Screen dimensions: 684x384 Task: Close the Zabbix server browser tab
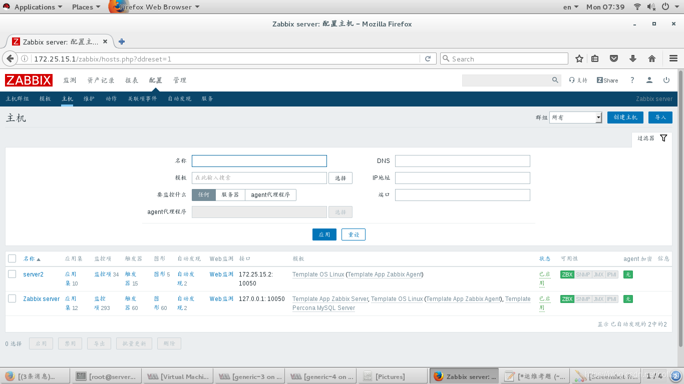click(x=105, y=41)
